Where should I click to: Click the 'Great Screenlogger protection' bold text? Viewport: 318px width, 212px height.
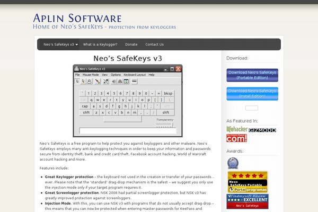72,193
